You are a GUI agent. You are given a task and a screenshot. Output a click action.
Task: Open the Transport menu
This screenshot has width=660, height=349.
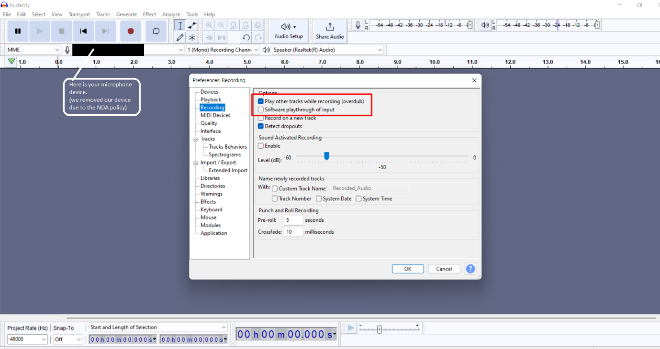(x=79, y=14)
